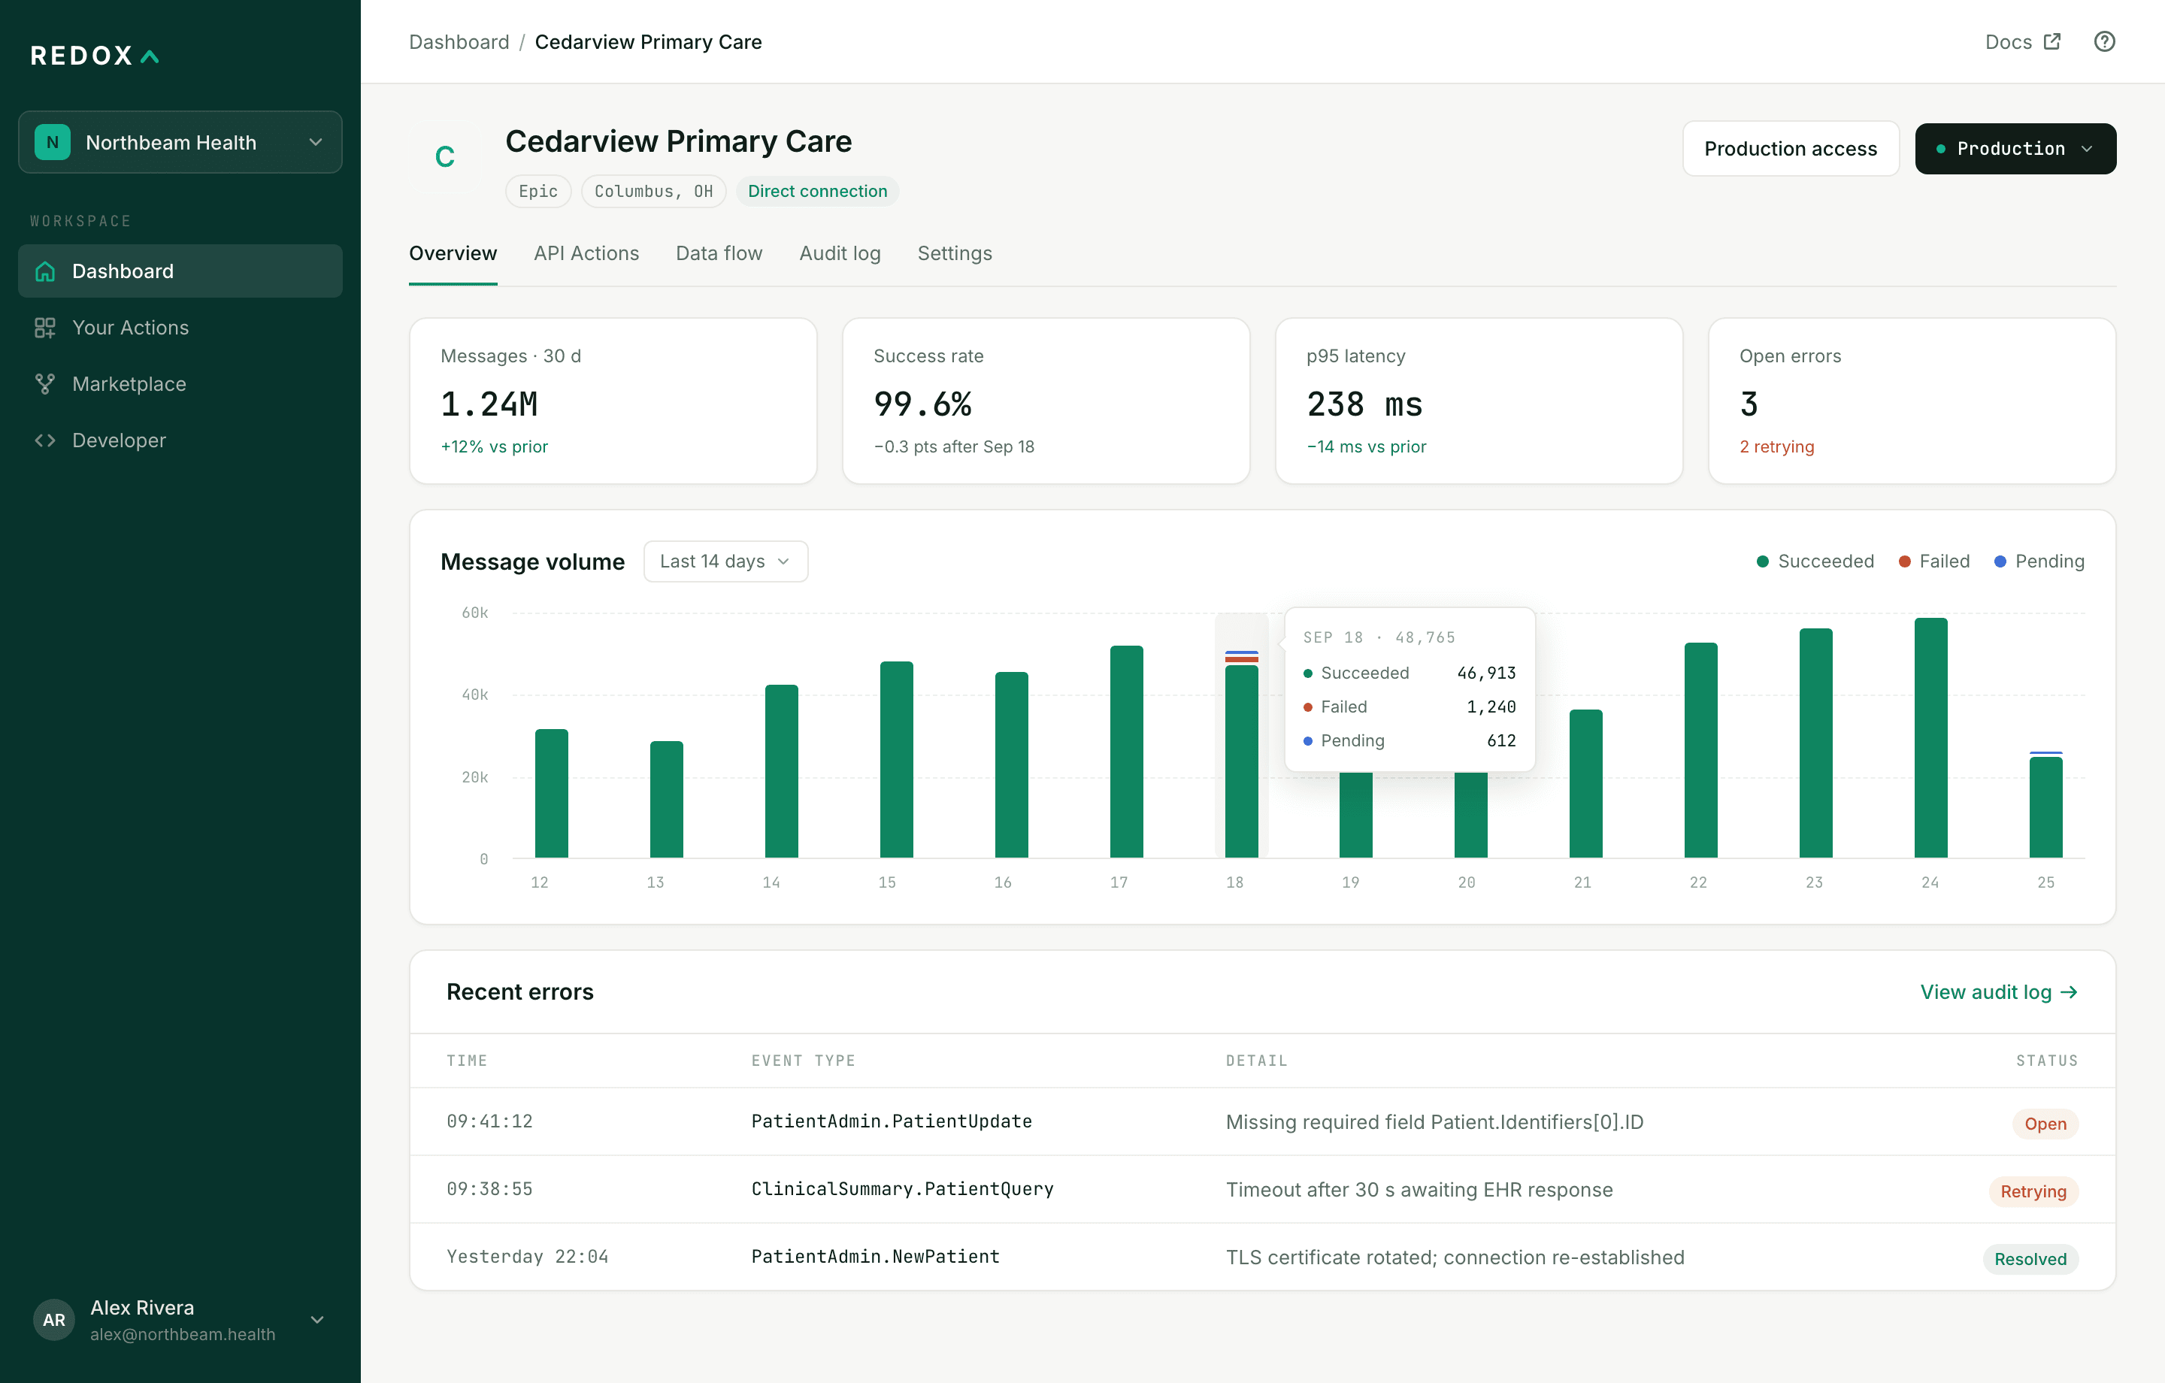Click the Redox logo

pos(95,56)
